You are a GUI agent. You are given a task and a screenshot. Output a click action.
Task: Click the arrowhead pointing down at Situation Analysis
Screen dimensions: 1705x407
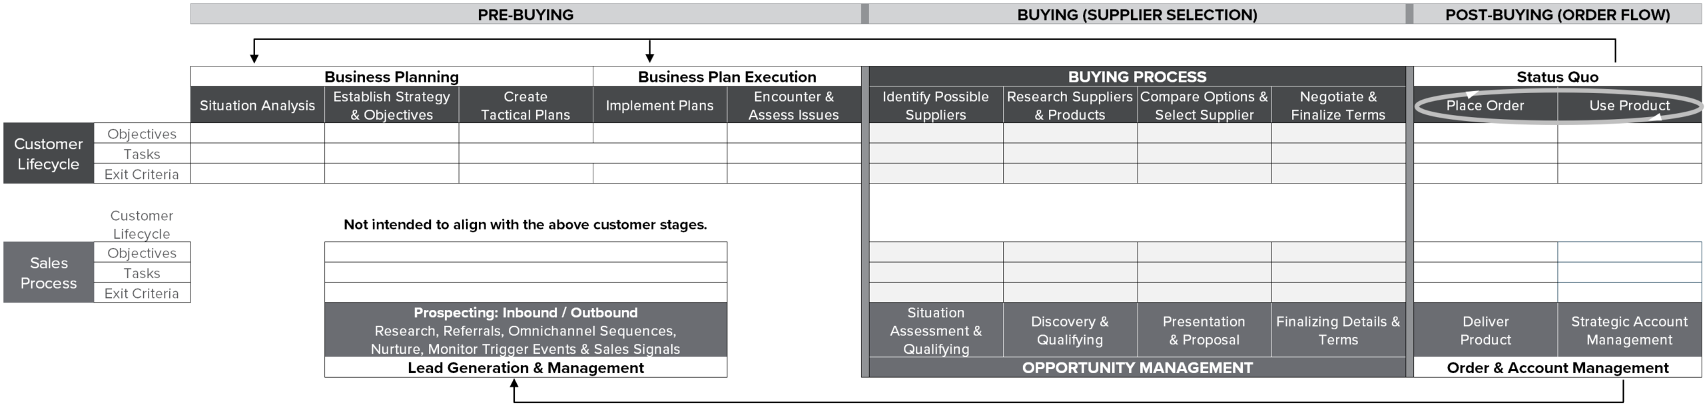coord(254,59)
